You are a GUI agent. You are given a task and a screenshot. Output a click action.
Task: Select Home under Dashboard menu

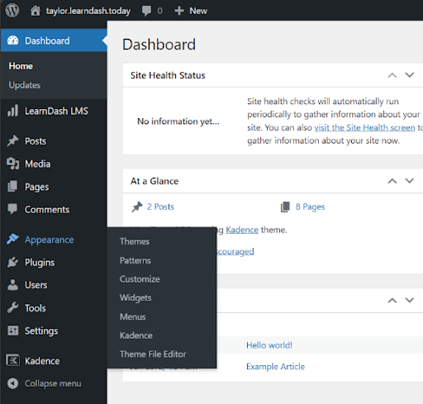coord(21,66)
